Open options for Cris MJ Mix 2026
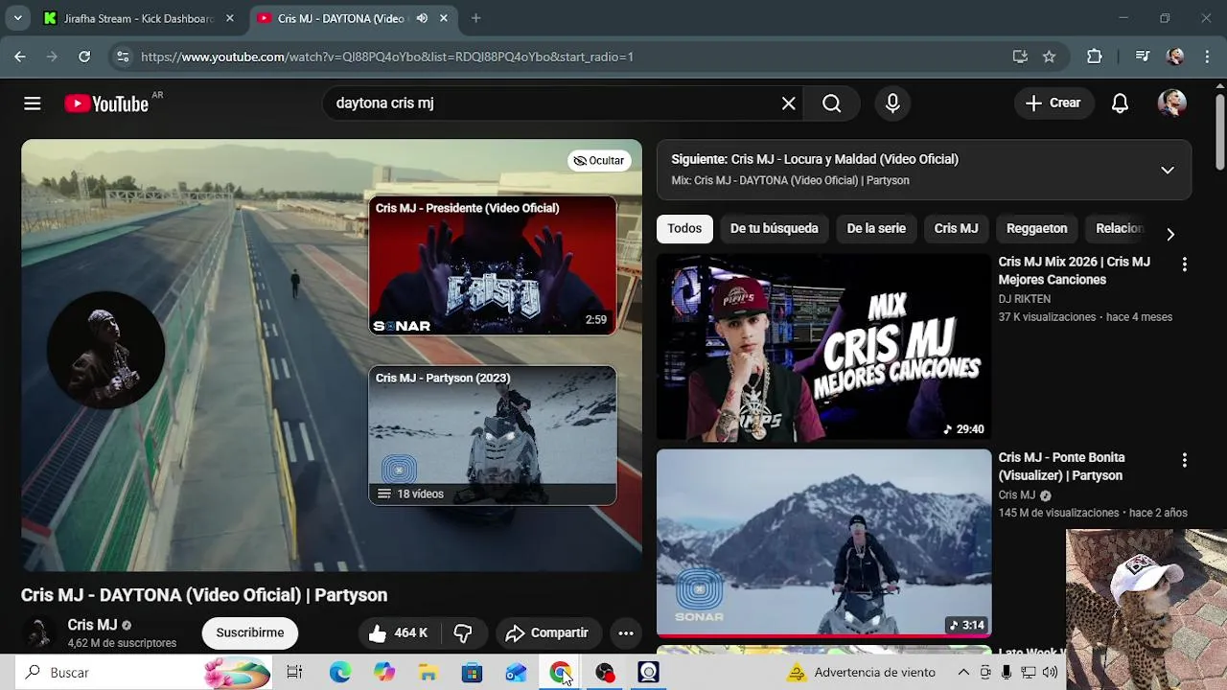Image resolution: width=1227 pixels, height=690 pixels. coord(1185,264)
